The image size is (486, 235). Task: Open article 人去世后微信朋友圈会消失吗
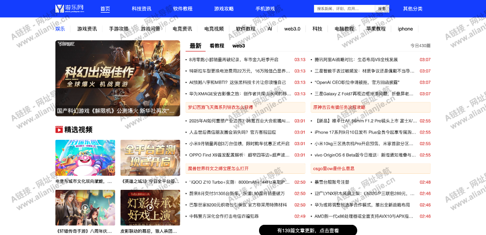232,132
